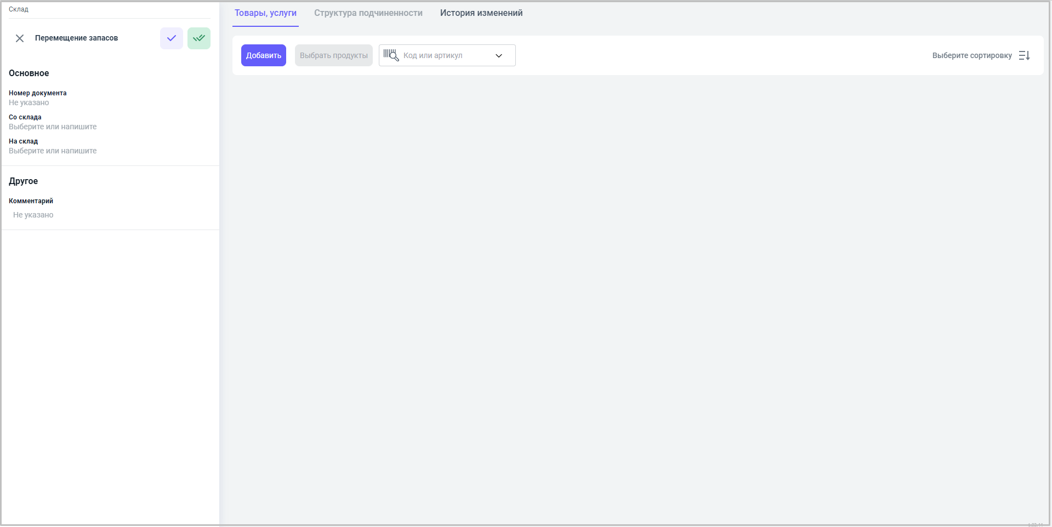Screen dimensions: 1052x527
Task: Click the green double-checkmark icon
Action: [199, 38]
